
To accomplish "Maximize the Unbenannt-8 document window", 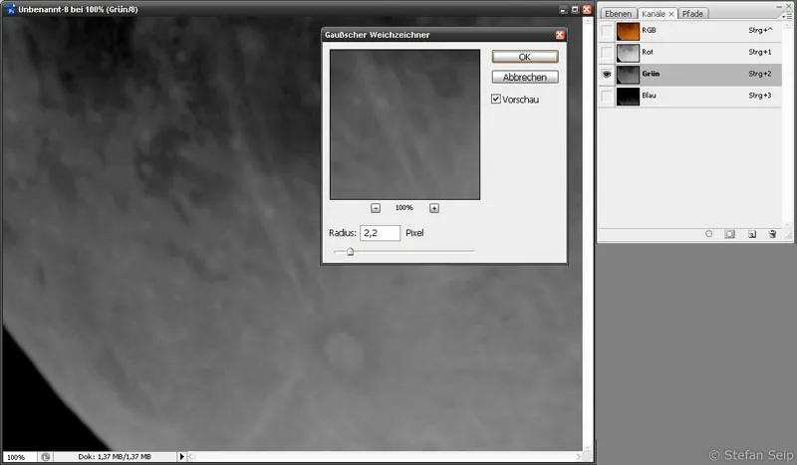I will tap(575, 10).
